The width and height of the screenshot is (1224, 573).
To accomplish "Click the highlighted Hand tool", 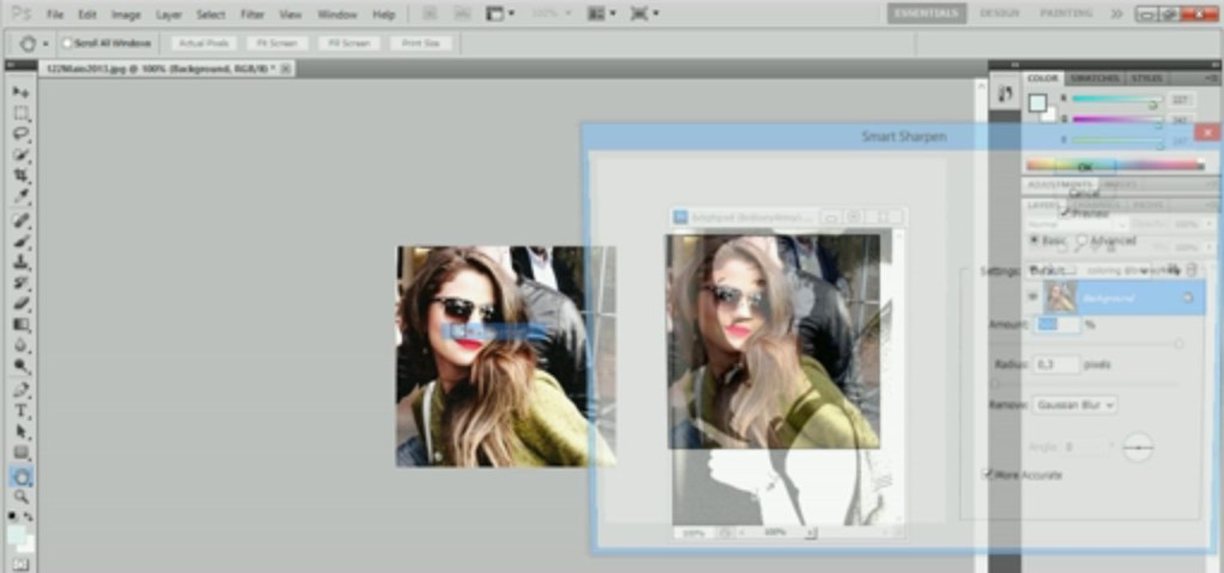I will click(21, 477).
